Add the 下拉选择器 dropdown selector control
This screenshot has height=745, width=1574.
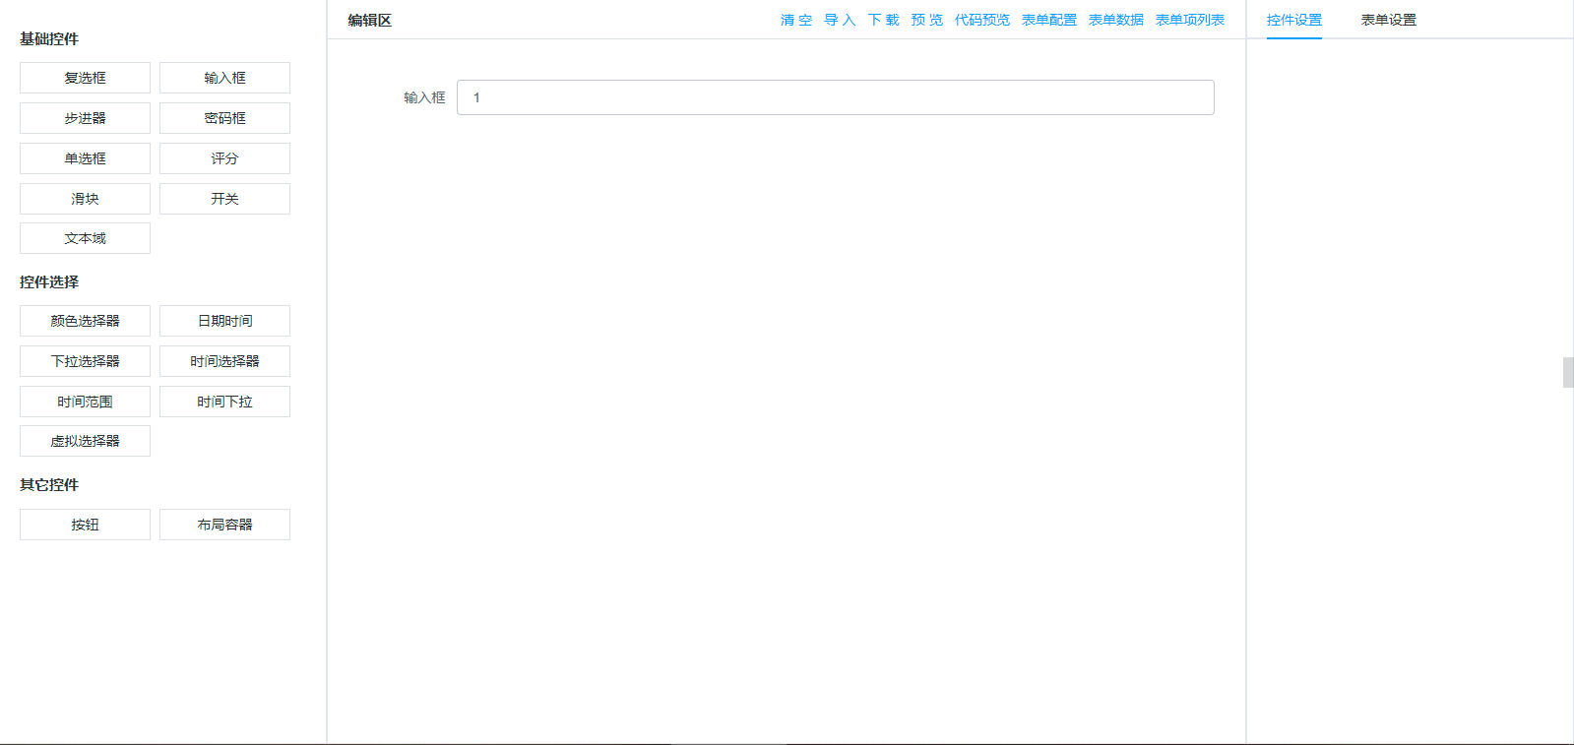tap(85, 361)
